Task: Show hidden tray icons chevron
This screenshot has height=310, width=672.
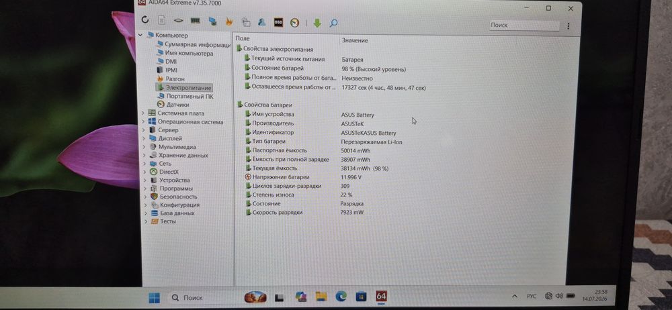Action: pos(514,296)
